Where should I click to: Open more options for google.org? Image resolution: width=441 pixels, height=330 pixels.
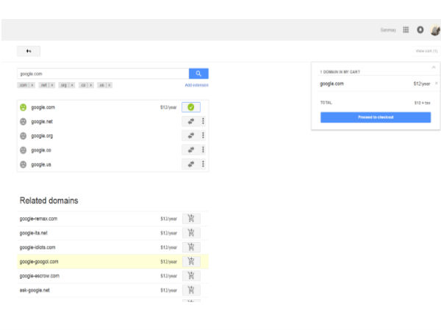click(203, 136)
